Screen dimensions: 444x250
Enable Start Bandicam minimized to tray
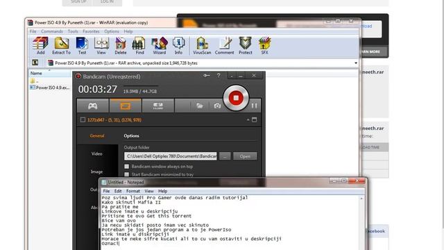coord(126,174)
